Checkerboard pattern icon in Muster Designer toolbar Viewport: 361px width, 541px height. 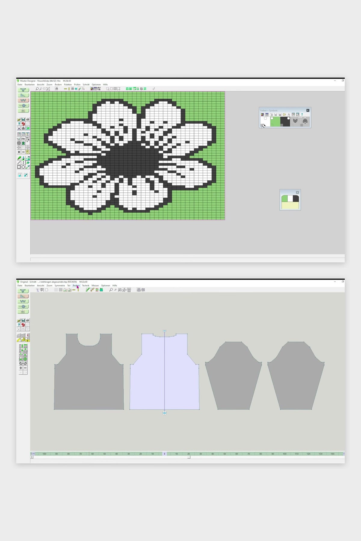pos(19,143)
